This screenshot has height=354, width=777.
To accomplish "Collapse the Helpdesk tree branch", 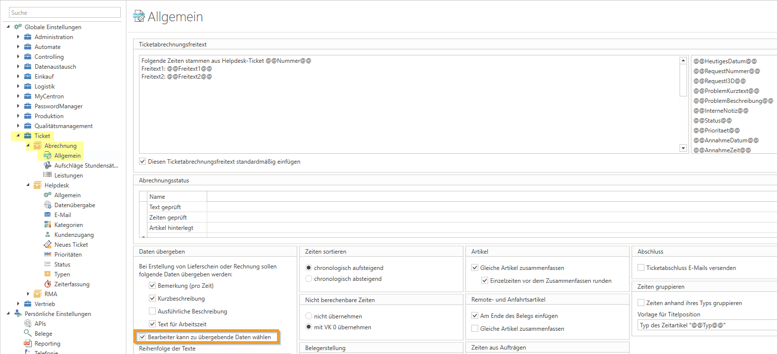I will [28, 185].
